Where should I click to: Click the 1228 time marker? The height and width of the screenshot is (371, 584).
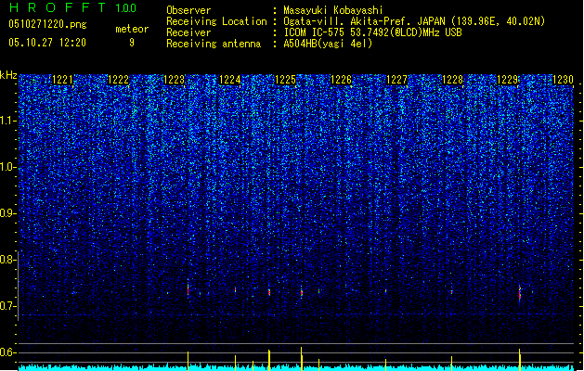(452, 80)
